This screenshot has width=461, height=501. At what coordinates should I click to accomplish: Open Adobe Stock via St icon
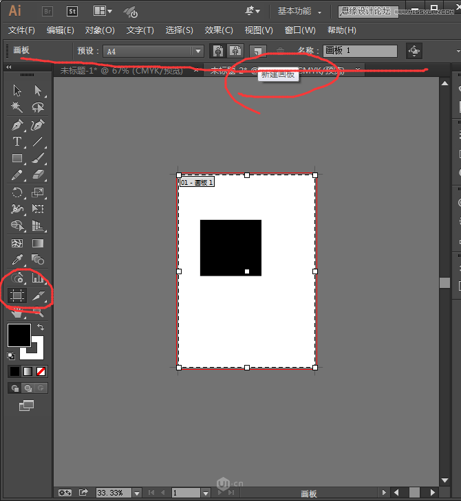(x=72, y=12)
